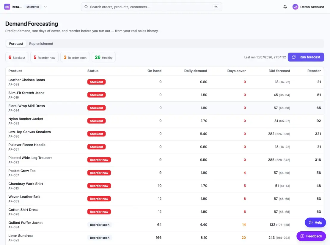330x245 pixels.
Task: Click on hand value 166
Action: [158, 238]
